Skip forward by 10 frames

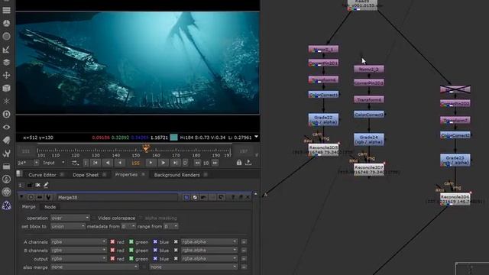coord(215,163)
